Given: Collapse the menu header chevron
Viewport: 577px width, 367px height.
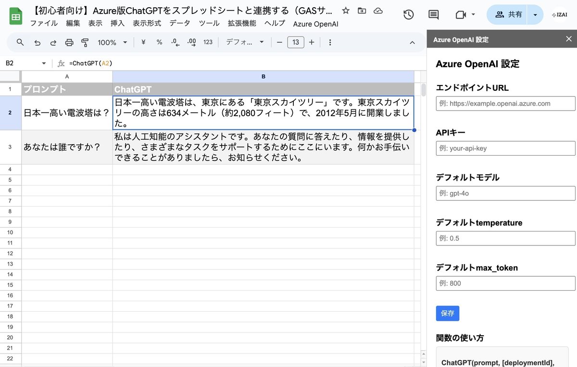Looking at the screenshot, I should coord(412,42).
